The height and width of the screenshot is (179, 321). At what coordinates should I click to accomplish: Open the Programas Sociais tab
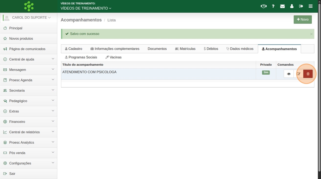point(81,57)
